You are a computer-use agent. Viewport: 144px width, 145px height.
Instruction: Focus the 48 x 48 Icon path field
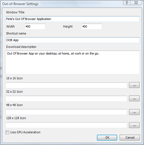pos(66,112)
